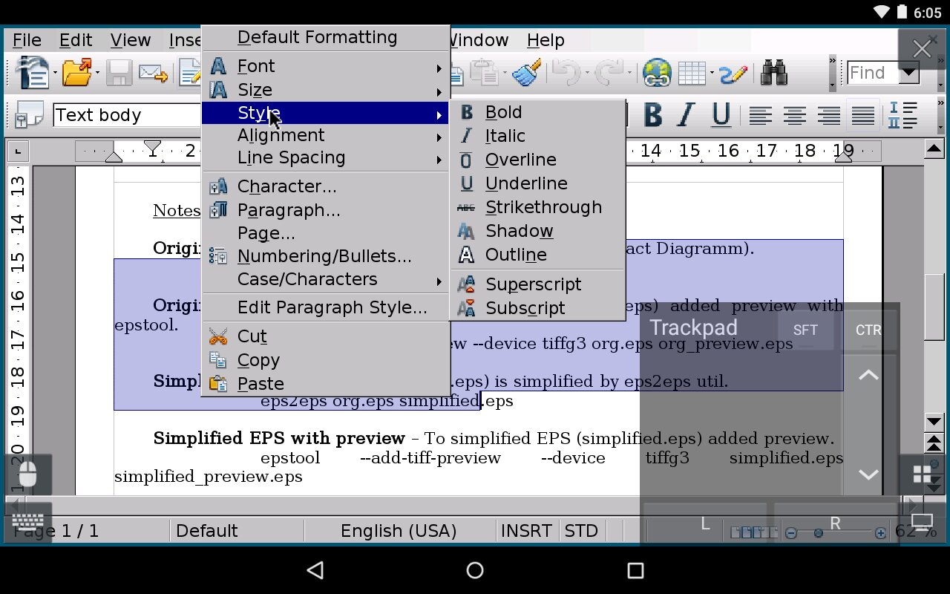
Task: Click the Find & Replace binoculars icon
Action: 773,73
